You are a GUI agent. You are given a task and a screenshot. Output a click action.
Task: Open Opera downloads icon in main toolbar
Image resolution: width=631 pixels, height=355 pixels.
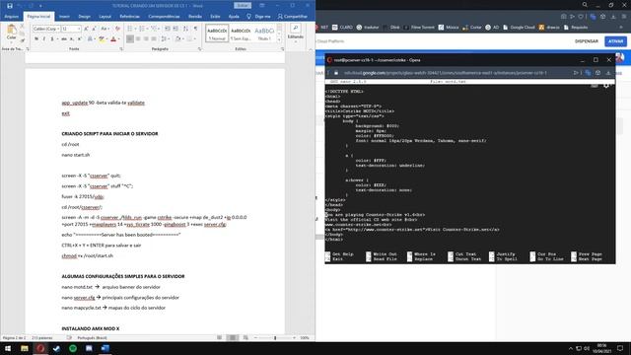[613, 17]
